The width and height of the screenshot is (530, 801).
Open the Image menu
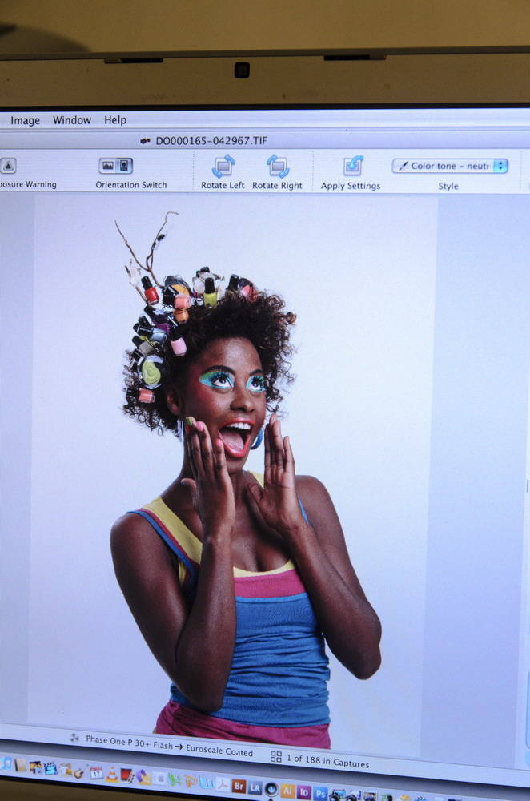[x=25, y=120]
